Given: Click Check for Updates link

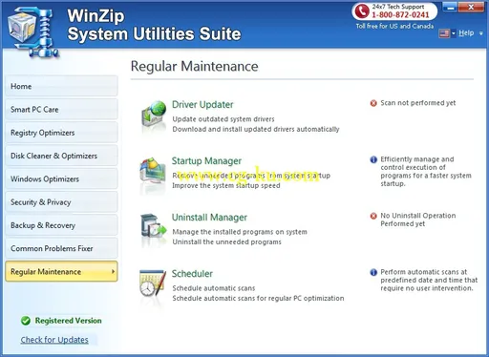Looking at the screenshot, I should tap(54, 340).
